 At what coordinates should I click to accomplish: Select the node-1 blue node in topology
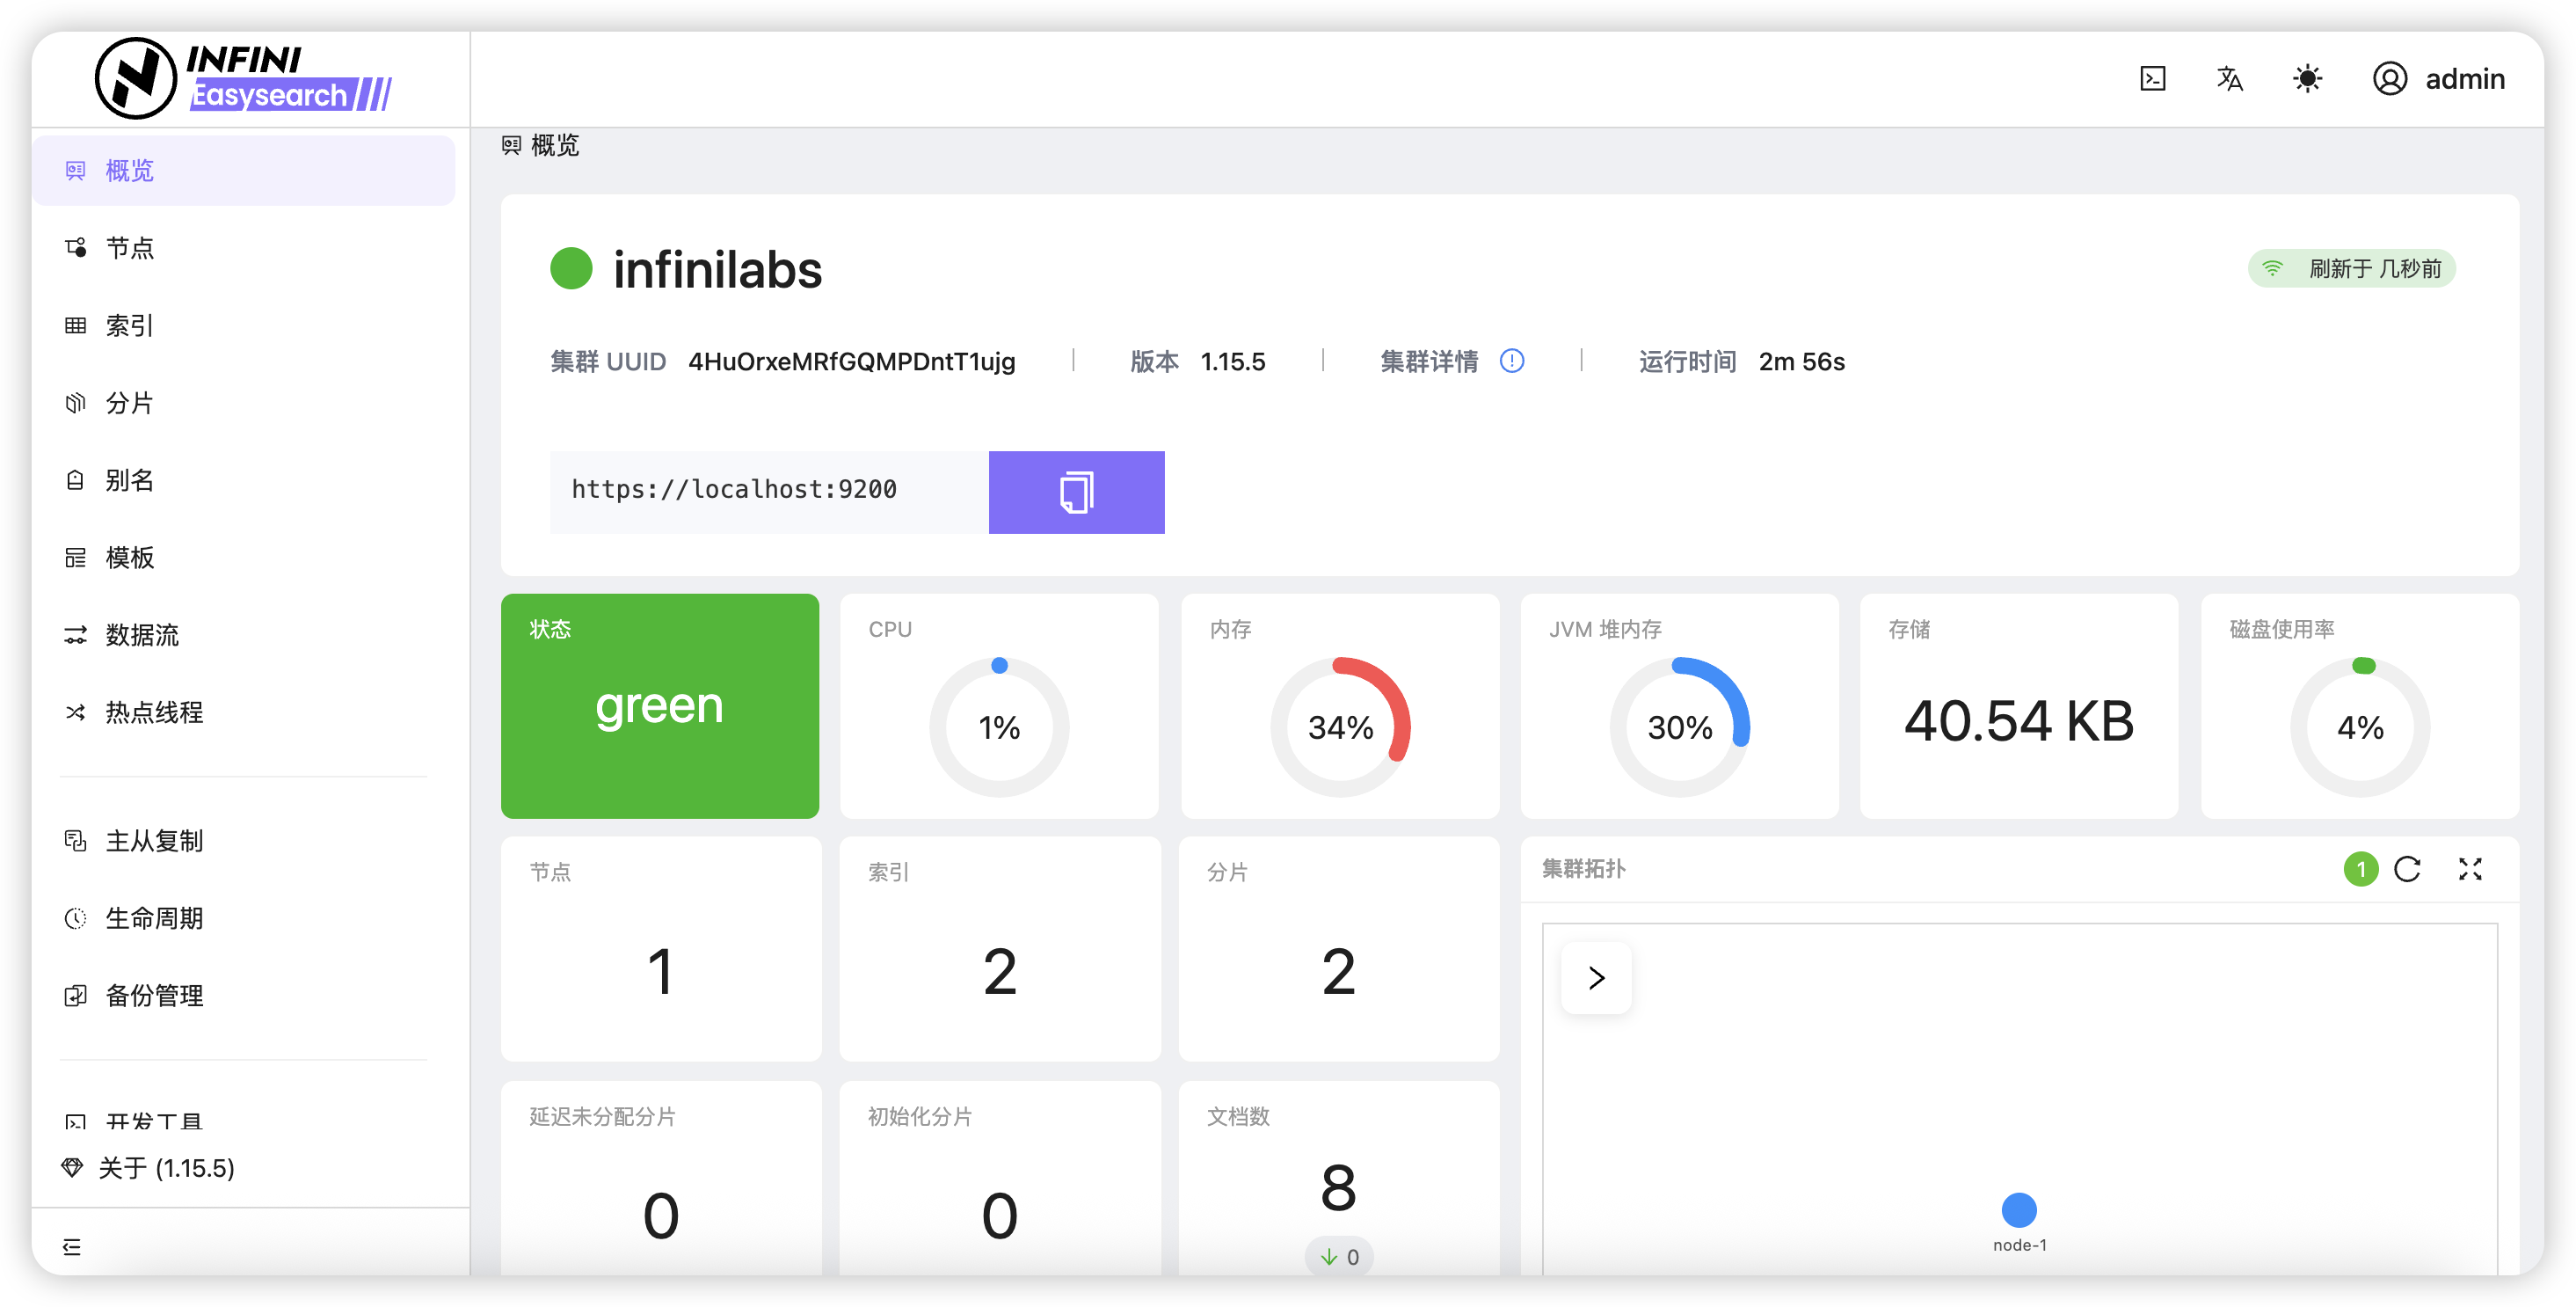(x=2019, y=1210)
